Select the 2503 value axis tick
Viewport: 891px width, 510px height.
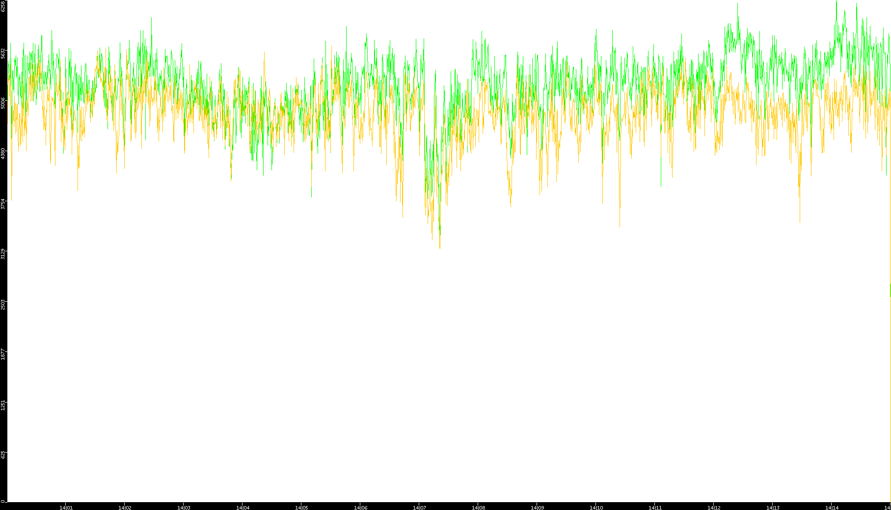(3, 304)
